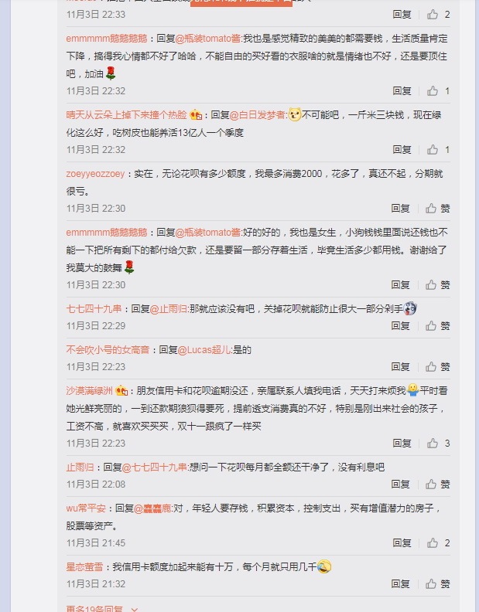Reply to zoeyyeozzoey's comment at 22:30
Screen dimensions: 479x612
(x=401, y=209)
